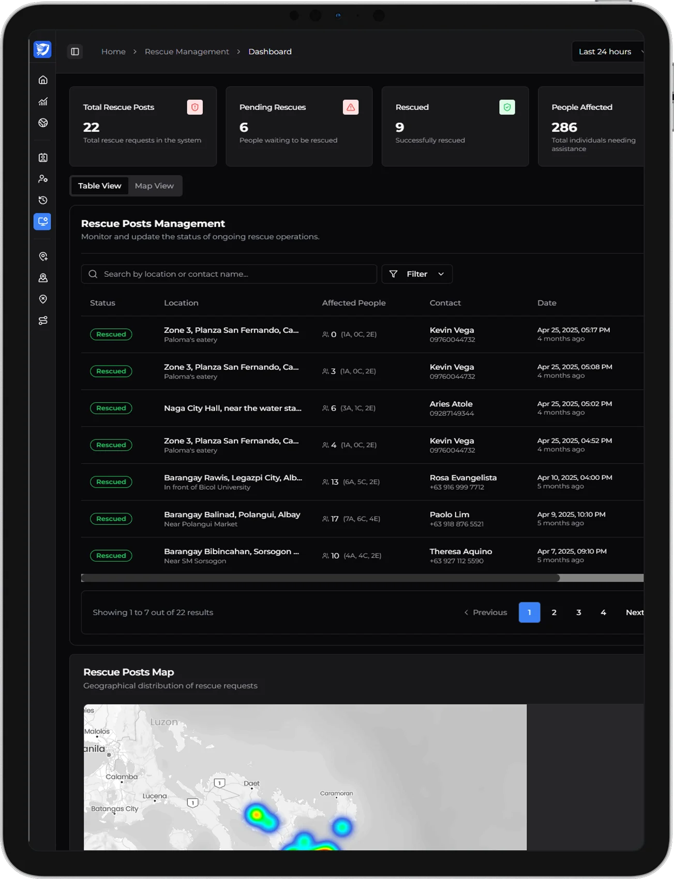Open the Last 24 hours dropdown
Image resolution: width=674 pixels, height=879 pixels.
pos(608,52)
